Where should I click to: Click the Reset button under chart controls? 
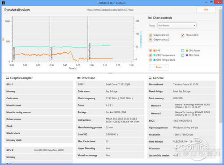pos(159,67)
